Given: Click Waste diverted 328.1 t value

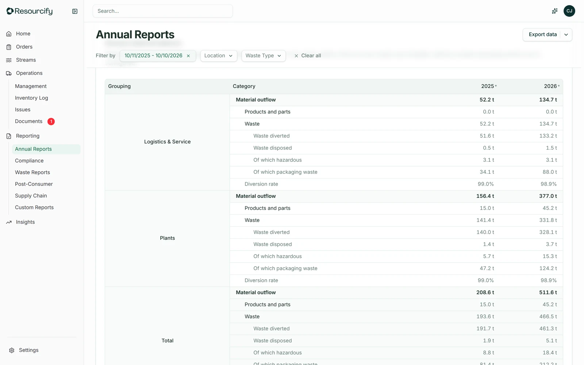Looking at the screenshot, I should pos(548,232).
